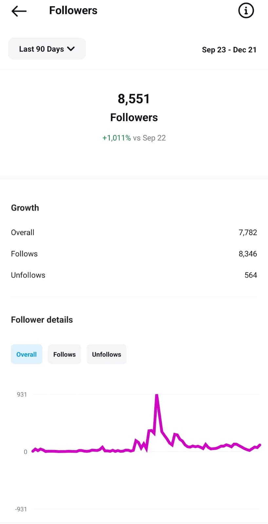Tap the 931 axis label on chart
Image resolution: width=268 pixels, height=524 pixels.
pos(22,395)
